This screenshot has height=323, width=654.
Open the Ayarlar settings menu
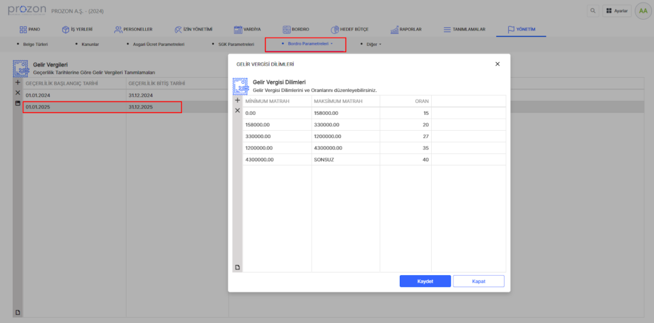[616, 11]
